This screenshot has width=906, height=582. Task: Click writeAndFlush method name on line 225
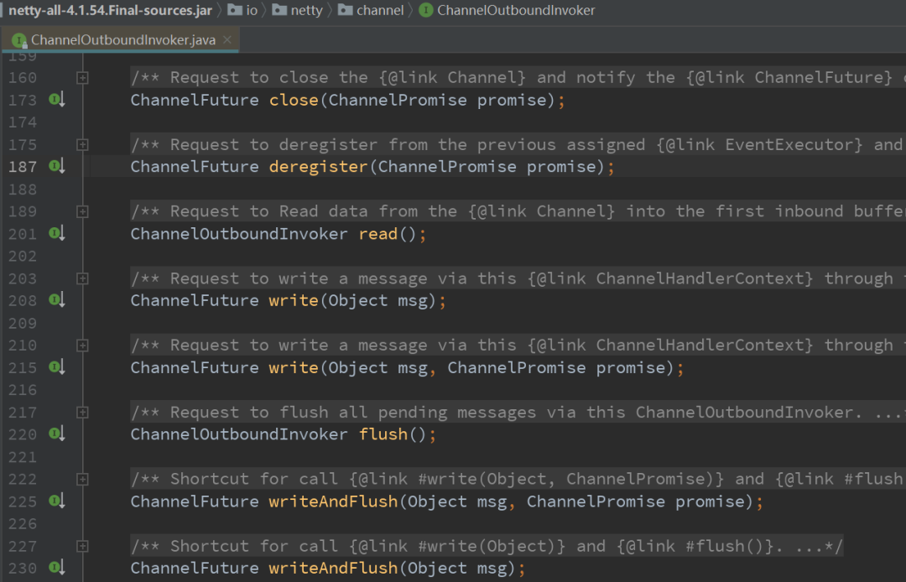(x=333, y=501)
